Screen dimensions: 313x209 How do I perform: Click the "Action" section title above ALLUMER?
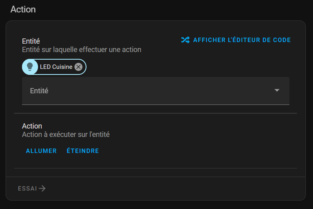(32, 126)
